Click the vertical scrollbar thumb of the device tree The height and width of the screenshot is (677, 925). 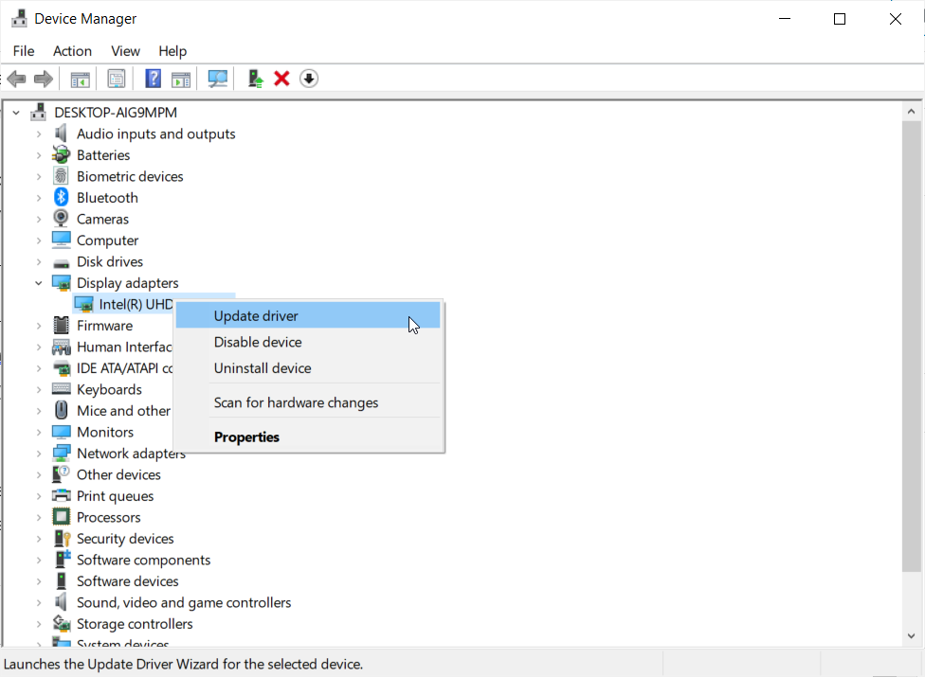pyautogui.click(x=912, y=346)
